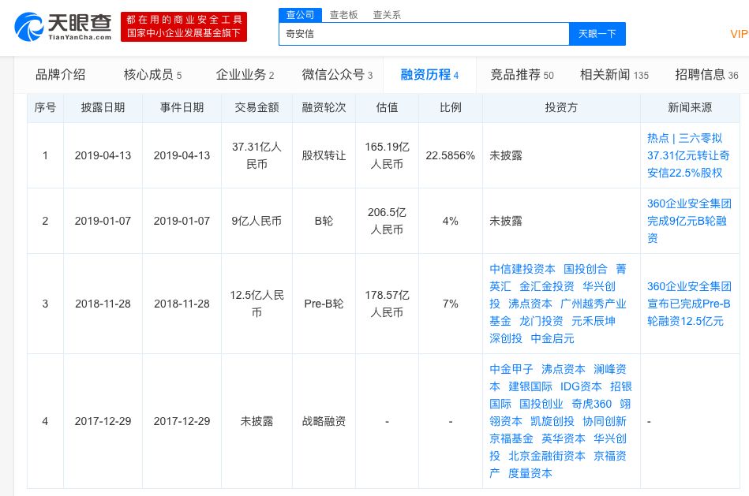Image resolution: width=749 pixels, height=496 pixels.
Task: Open the VIP link
Action: [x=739, y=34]
